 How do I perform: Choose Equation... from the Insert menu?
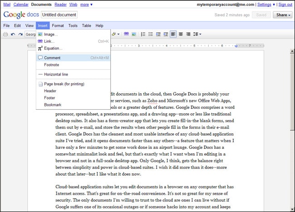click(x=73, y=48)
